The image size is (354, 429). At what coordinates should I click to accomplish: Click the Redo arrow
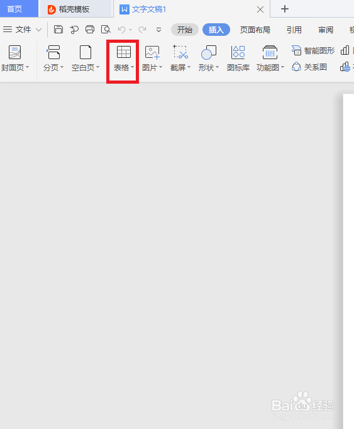[x=142, y=30]
